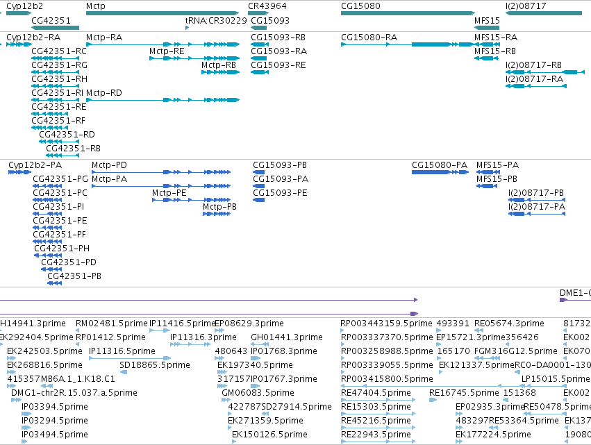Click protein CG15080-PA bar
Screen dimensions: 591x445
click(x=440, y=172)
